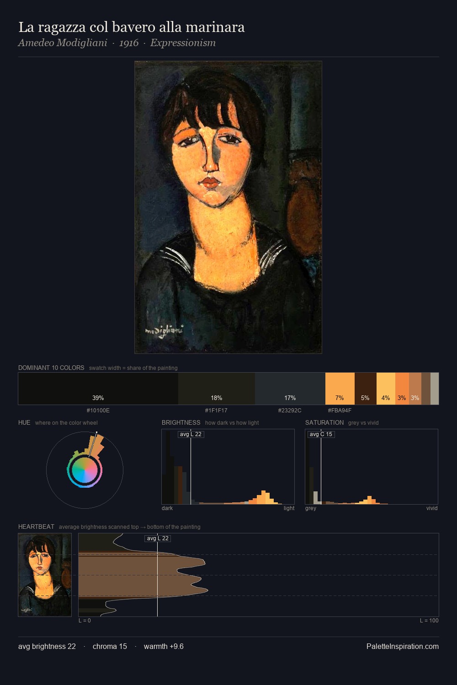
Task: Select the 5% dark brown swatch
Action: point(366,389)
